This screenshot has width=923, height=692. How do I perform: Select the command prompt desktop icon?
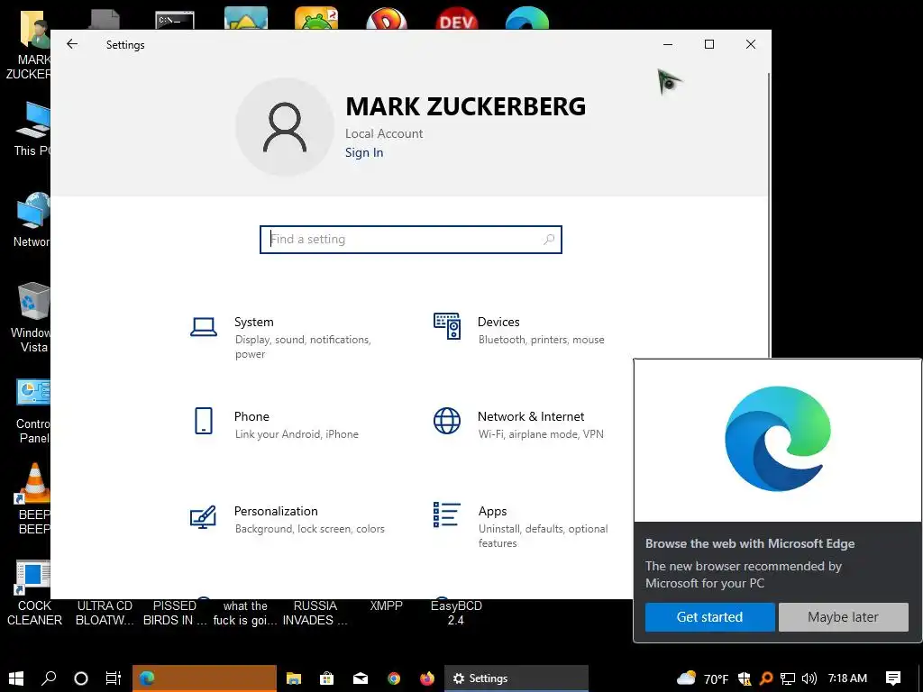click(x=175, y=20)
